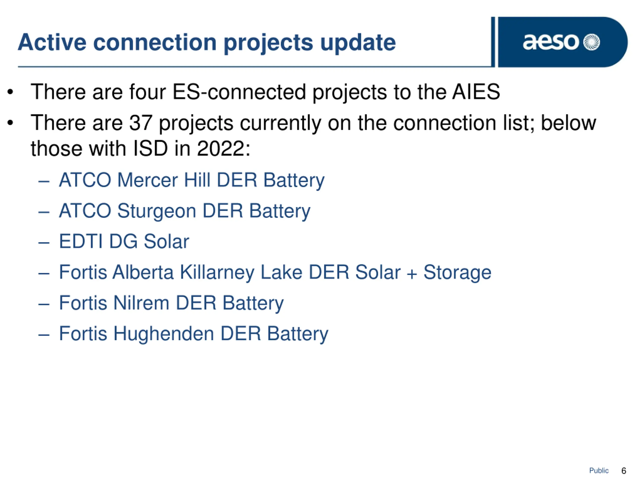Select the 'EDTI DG Solar' list entry
642x482 pixels.
point(124,241)
